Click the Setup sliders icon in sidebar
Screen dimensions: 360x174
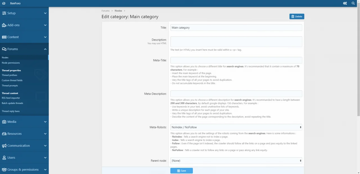pyautogui.click(x=4, y=13)
